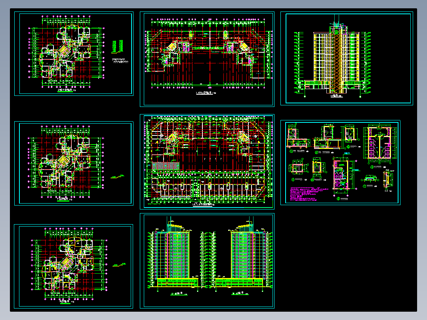Open the room detail drawings sheet

340,162
